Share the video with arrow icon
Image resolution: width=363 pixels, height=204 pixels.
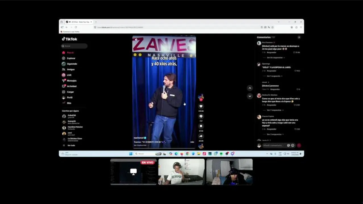pyautogui.click(x=201, y=136)
